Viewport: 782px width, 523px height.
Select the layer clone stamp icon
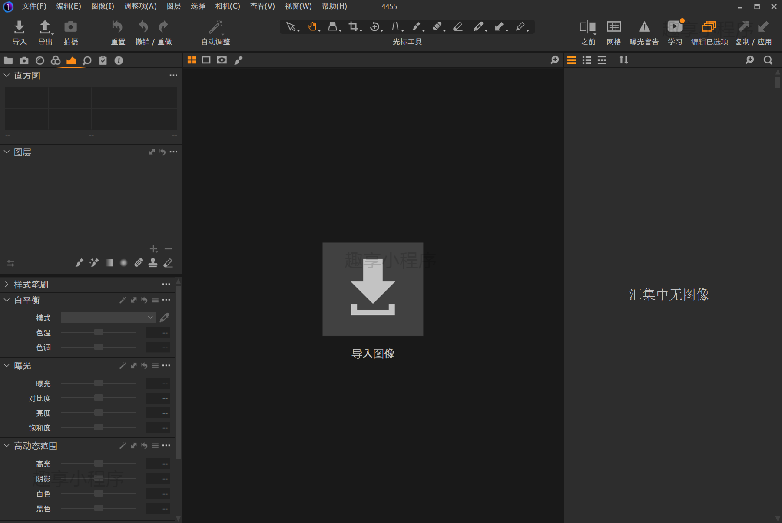153,263
